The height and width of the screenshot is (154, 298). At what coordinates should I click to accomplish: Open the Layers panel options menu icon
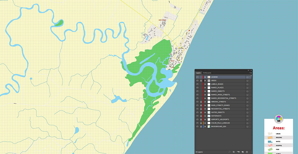point(251,73)
